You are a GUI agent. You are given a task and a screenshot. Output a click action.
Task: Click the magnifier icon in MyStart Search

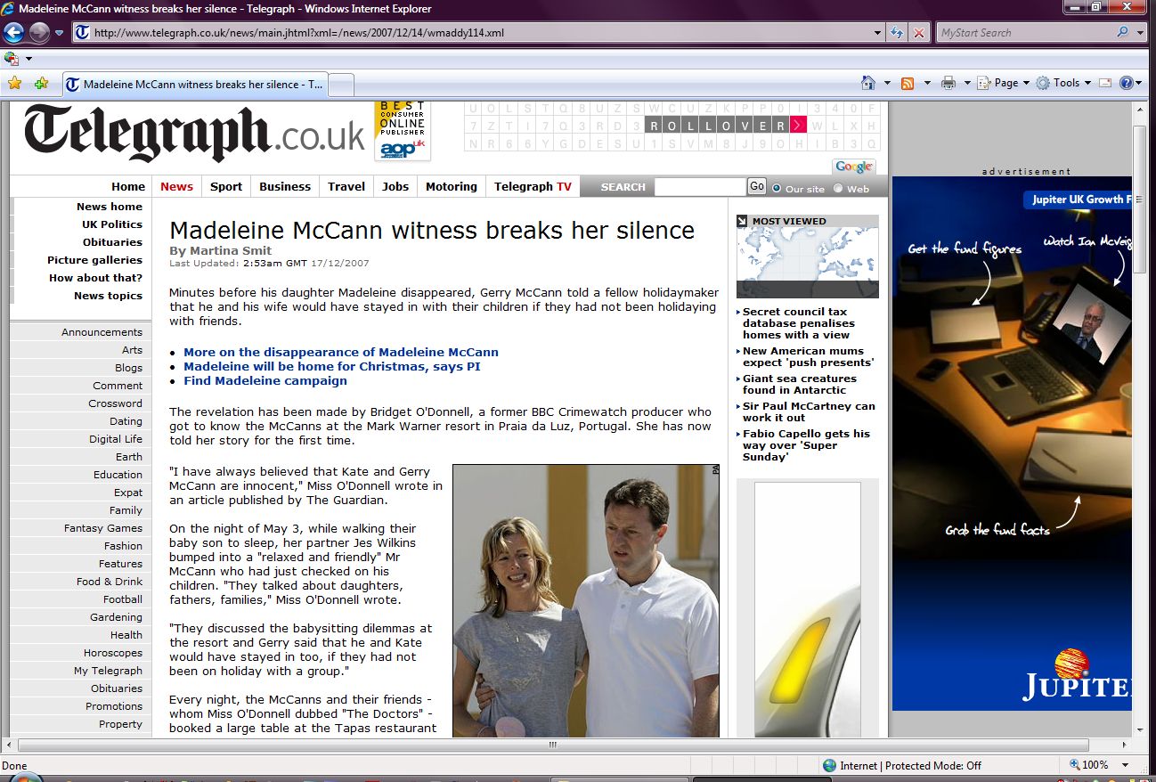click(x=1122, y=33)
